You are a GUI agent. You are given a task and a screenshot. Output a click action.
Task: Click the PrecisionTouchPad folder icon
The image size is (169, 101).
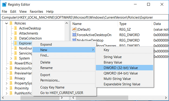tap(11, 68)
